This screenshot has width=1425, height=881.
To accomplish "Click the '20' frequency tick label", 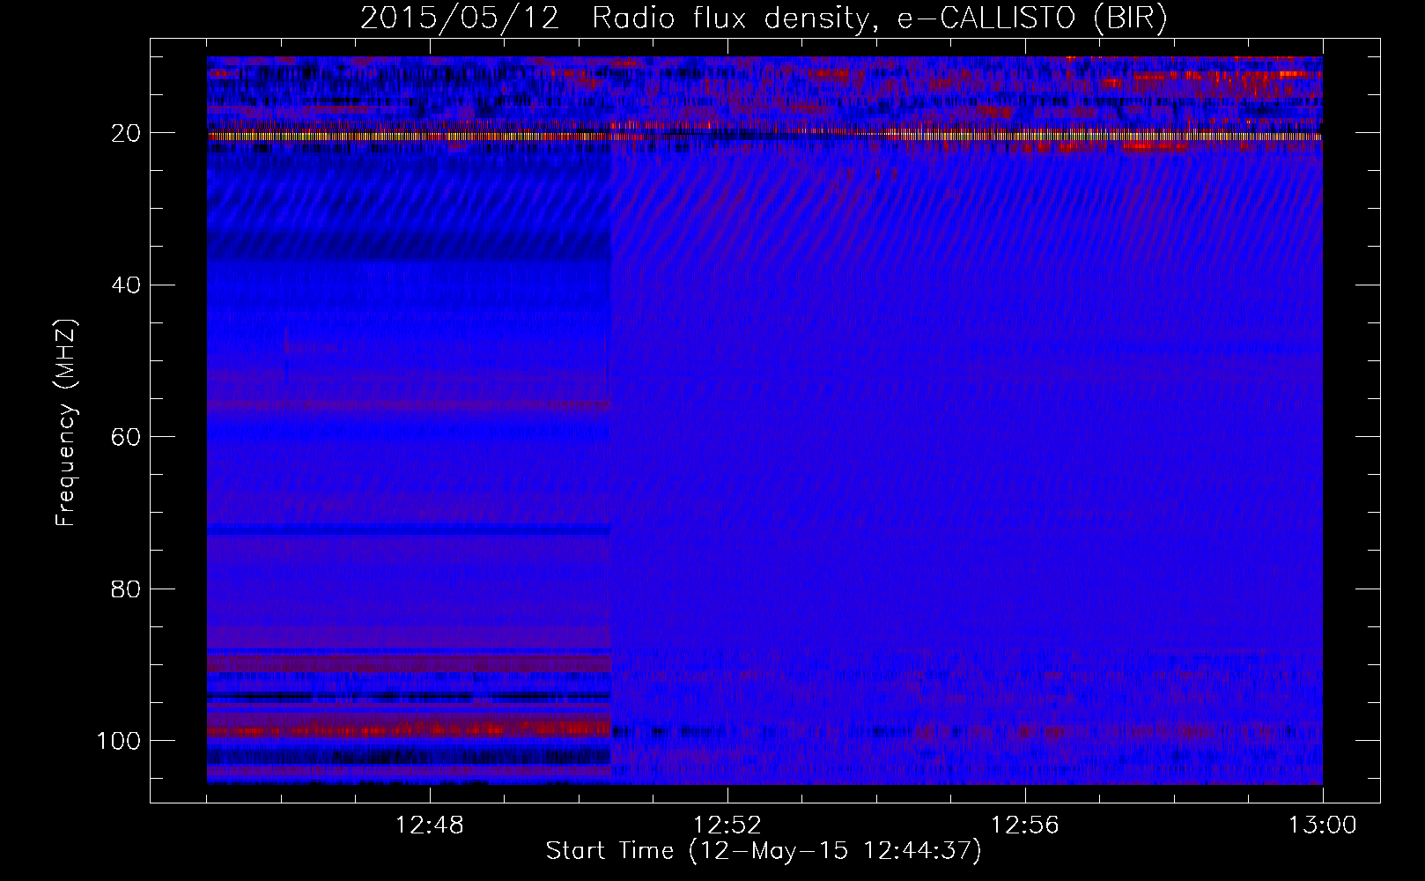I will [126, 133].
